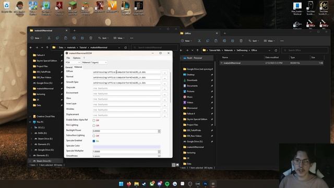Browse for the Diffuse texture file
334x188 pixels.
[x=165, y=73]
